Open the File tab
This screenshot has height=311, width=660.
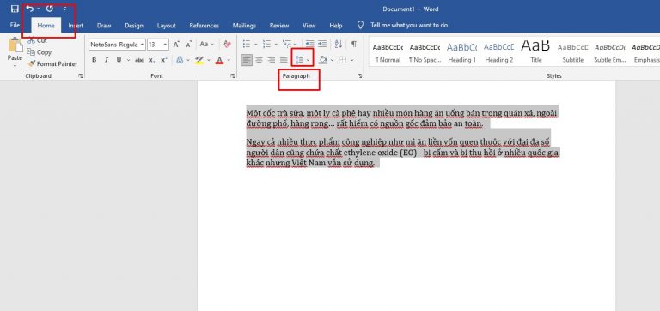pyautogui.click(x=15, y=25)
